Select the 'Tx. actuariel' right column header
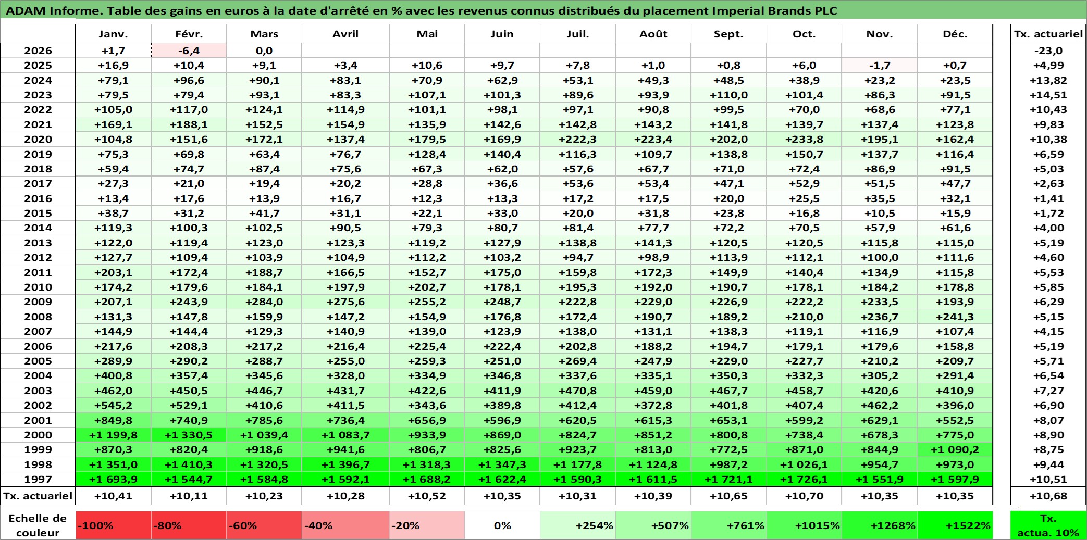 click(x=1048, y=34)
